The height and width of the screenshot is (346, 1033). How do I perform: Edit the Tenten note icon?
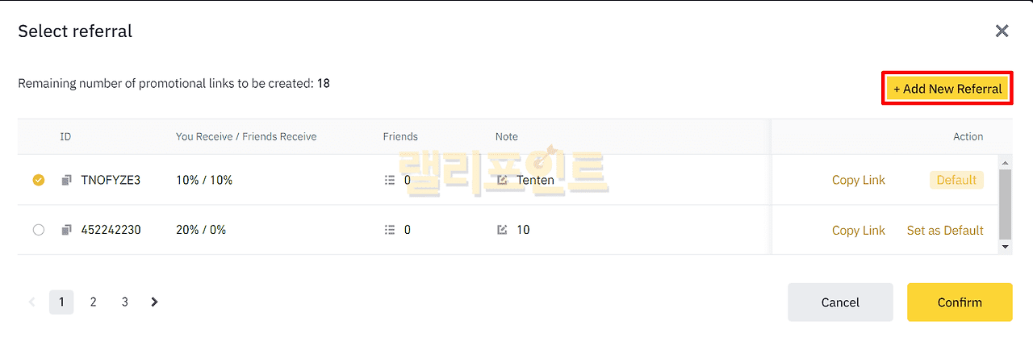(503, 181)
